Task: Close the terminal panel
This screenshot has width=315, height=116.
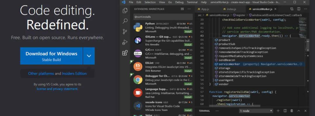Action: (305, 111)
